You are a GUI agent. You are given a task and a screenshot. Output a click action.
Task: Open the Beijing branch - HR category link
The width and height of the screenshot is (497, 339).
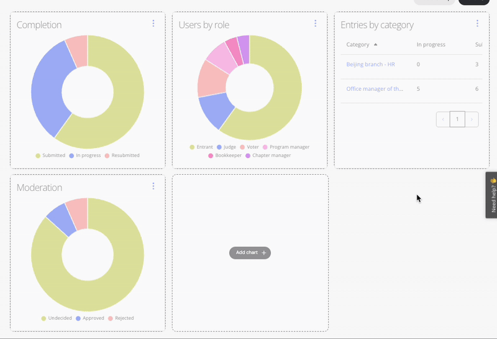pyautogui.click(x=370, y=65)
